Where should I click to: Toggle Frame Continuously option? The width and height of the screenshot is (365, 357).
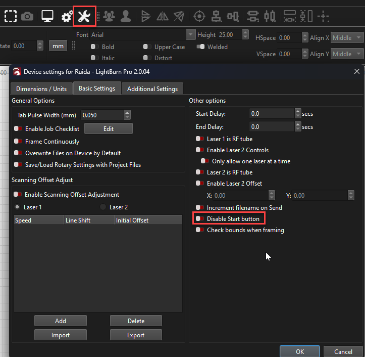[x=19, y=142]
